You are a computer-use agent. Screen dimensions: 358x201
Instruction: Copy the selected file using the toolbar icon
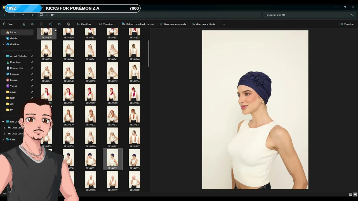(33, 24)
